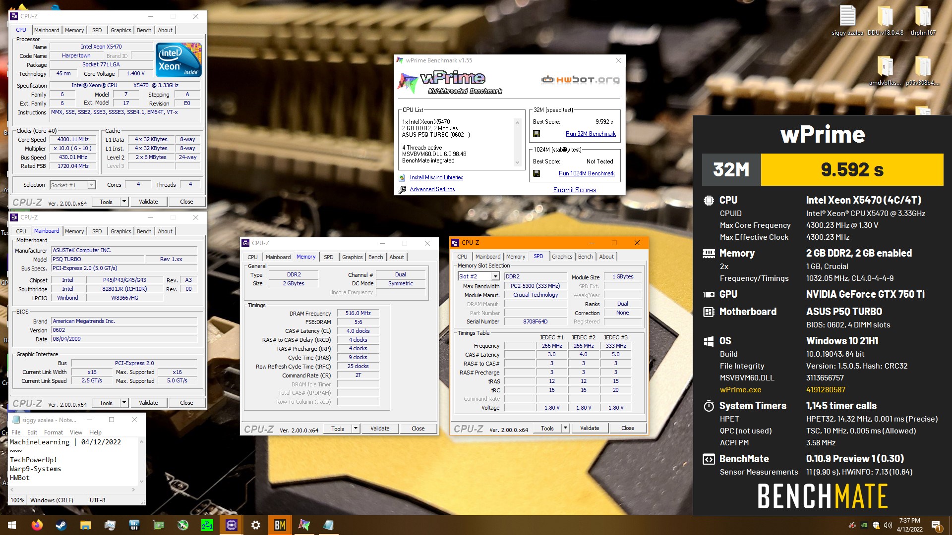
Task: Open the Advanced Settings link in wPrime
Action: (x=432, y=189)
